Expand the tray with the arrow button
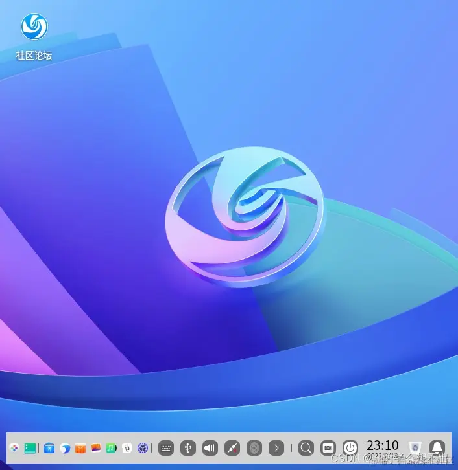The image size is (458, 470). (276, 448)
